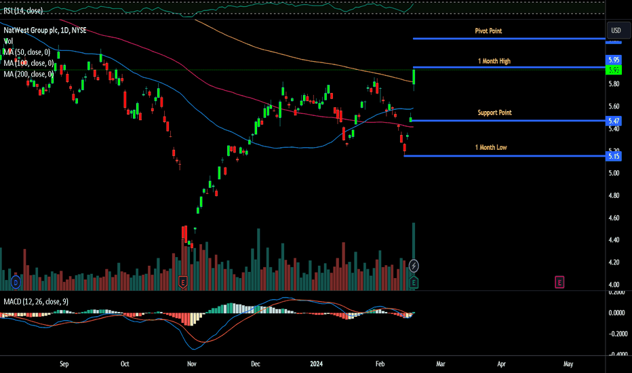
Task: Click the 0.0000 MACD scale value
Action: point(616,313)
